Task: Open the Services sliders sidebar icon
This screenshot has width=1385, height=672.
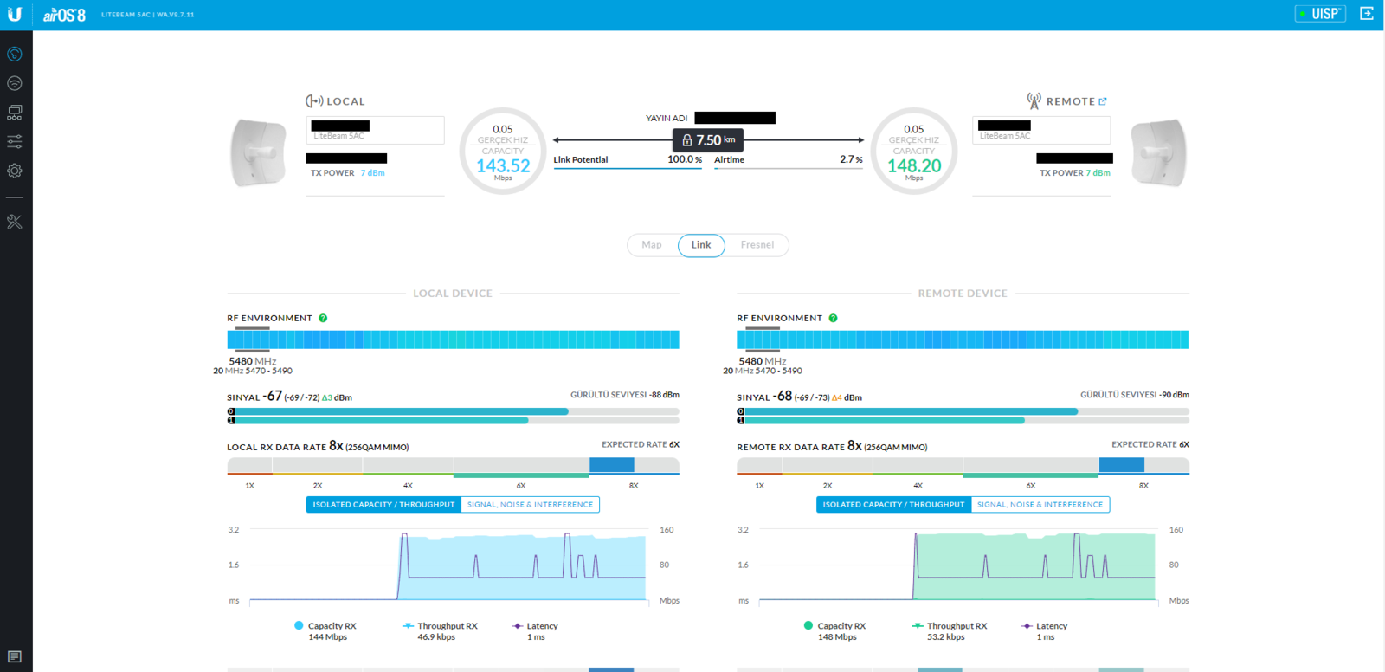Action: [x=15, y=141]
